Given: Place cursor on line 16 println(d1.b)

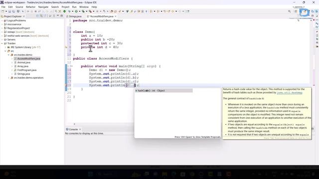Looking at the screenshot, I should click(114, 78).
